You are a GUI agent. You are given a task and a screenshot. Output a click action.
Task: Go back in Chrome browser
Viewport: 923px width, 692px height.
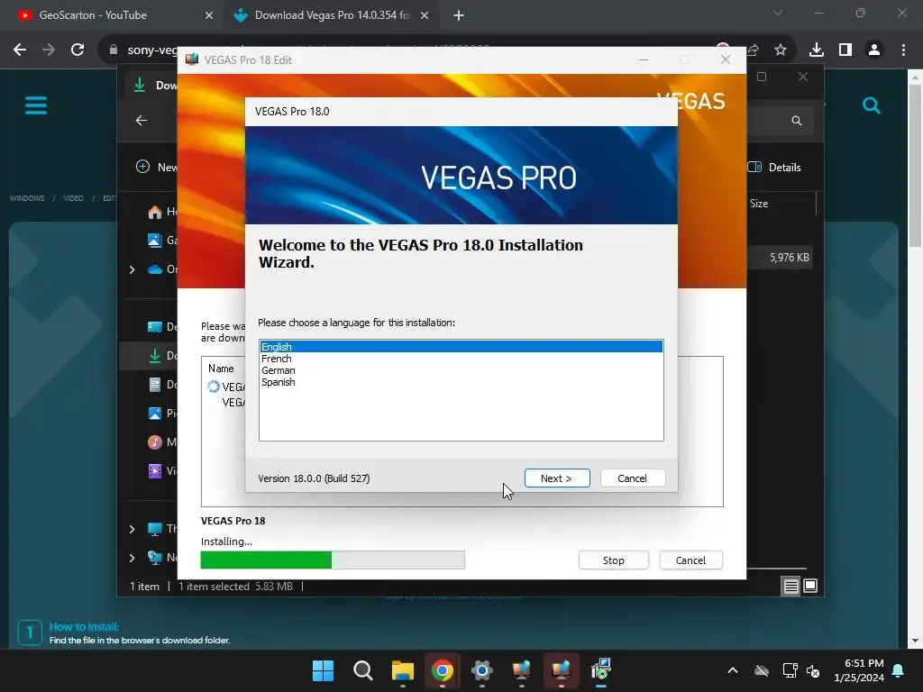(20, 50)
